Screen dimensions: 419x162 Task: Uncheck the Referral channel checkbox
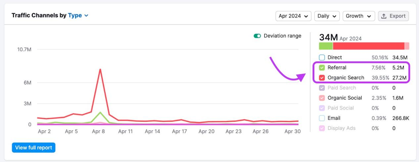pyautogui.click(x=322, y=68)
